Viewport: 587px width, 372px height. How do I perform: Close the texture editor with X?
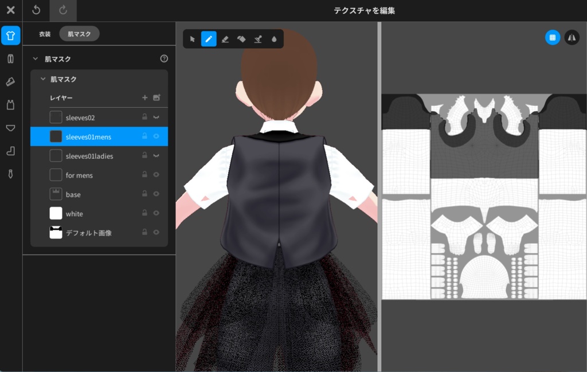11,10
